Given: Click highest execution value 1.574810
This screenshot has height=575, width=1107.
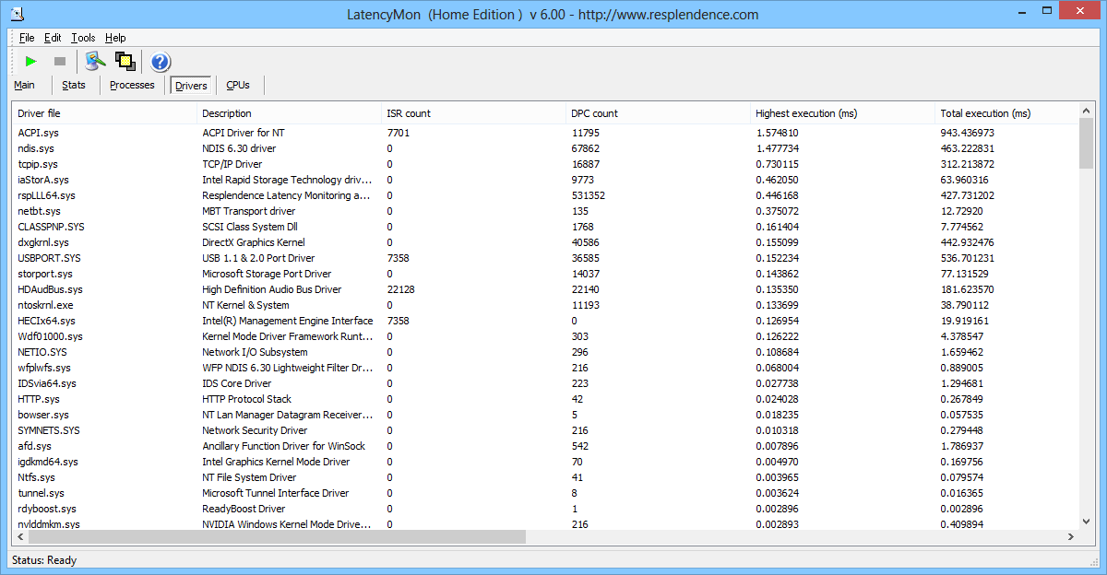Looking at the screenshot, I should tap(778, 133).
